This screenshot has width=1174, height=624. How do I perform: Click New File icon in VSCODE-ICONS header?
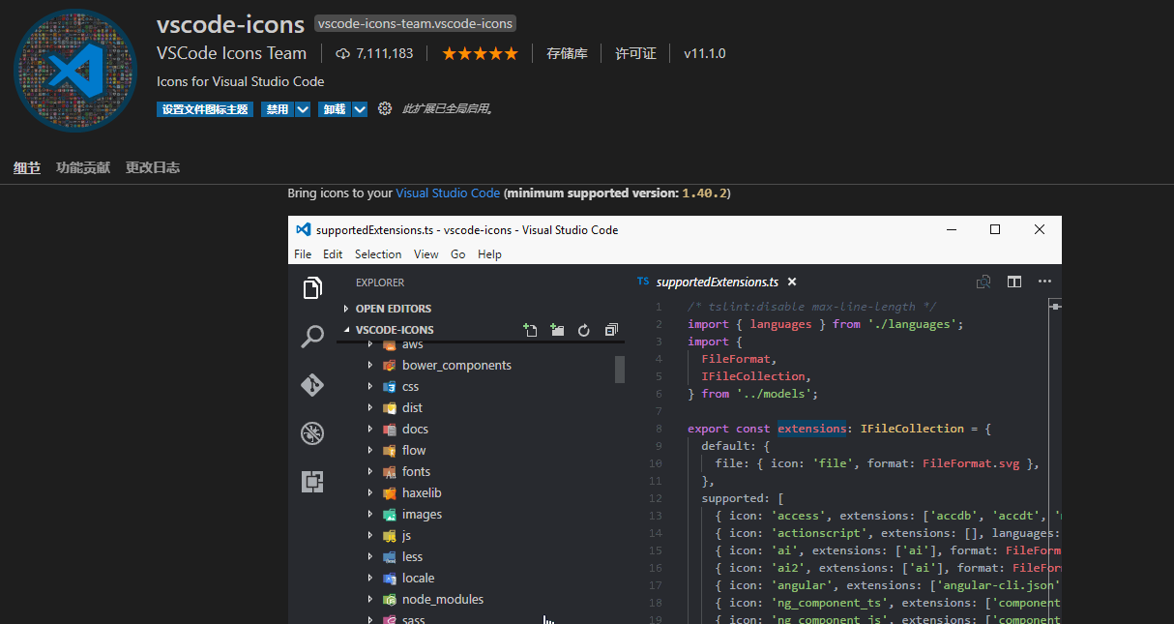pyautogui.click(x=530, y=330)
